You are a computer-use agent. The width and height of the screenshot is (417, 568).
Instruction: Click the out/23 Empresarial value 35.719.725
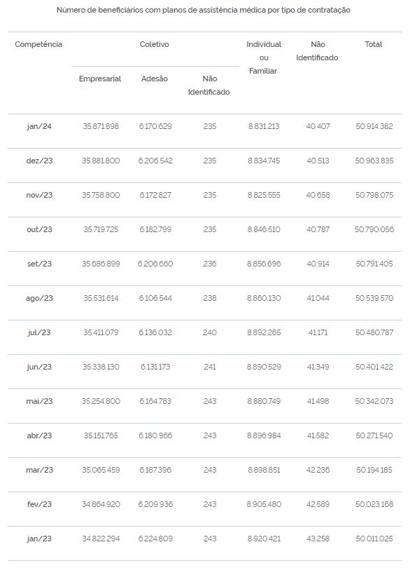coord(101,230)
